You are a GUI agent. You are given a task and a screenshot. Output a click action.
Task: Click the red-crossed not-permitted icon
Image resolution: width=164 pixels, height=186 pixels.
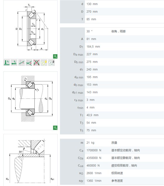36,62
